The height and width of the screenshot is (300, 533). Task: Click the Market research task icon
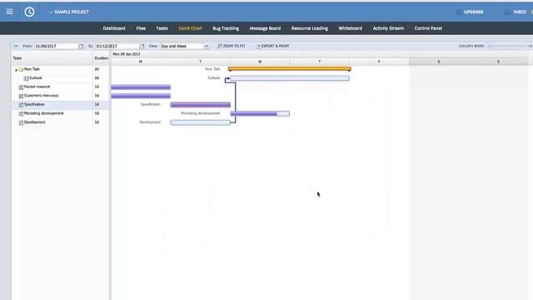(x=21, y=87)
